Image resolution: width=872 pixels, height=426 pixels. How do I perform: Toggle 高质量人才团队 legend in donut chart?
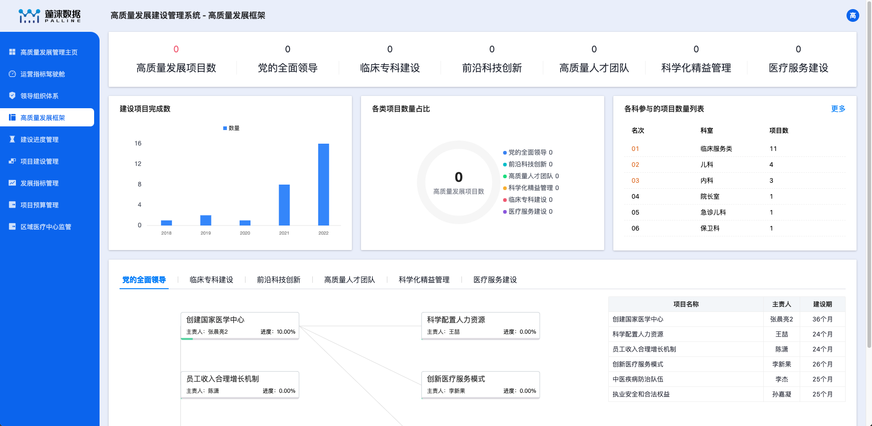click(x=531, y=176)
